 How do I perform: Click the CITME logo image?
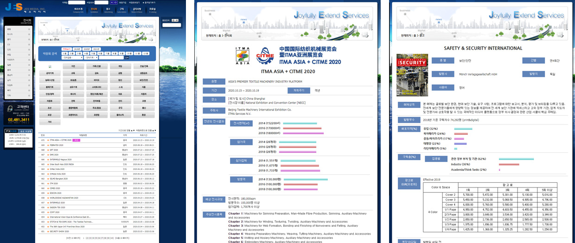tap(265, 56)
